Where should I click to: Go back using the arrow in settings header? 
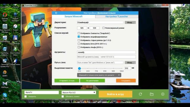(x=56, y=13)
